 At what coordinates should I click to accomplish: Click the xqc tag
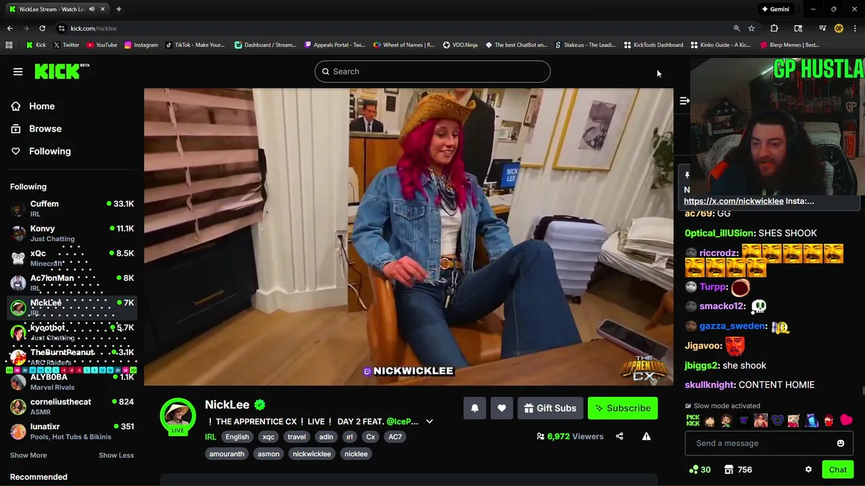(x=268, y=437)
